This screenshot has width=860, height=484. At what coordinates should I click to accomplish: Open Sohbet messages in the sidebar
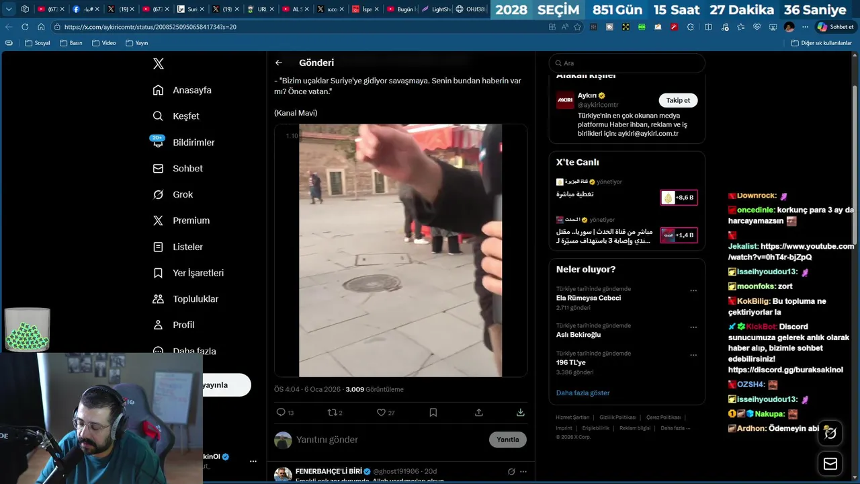[x=177, y=169]
